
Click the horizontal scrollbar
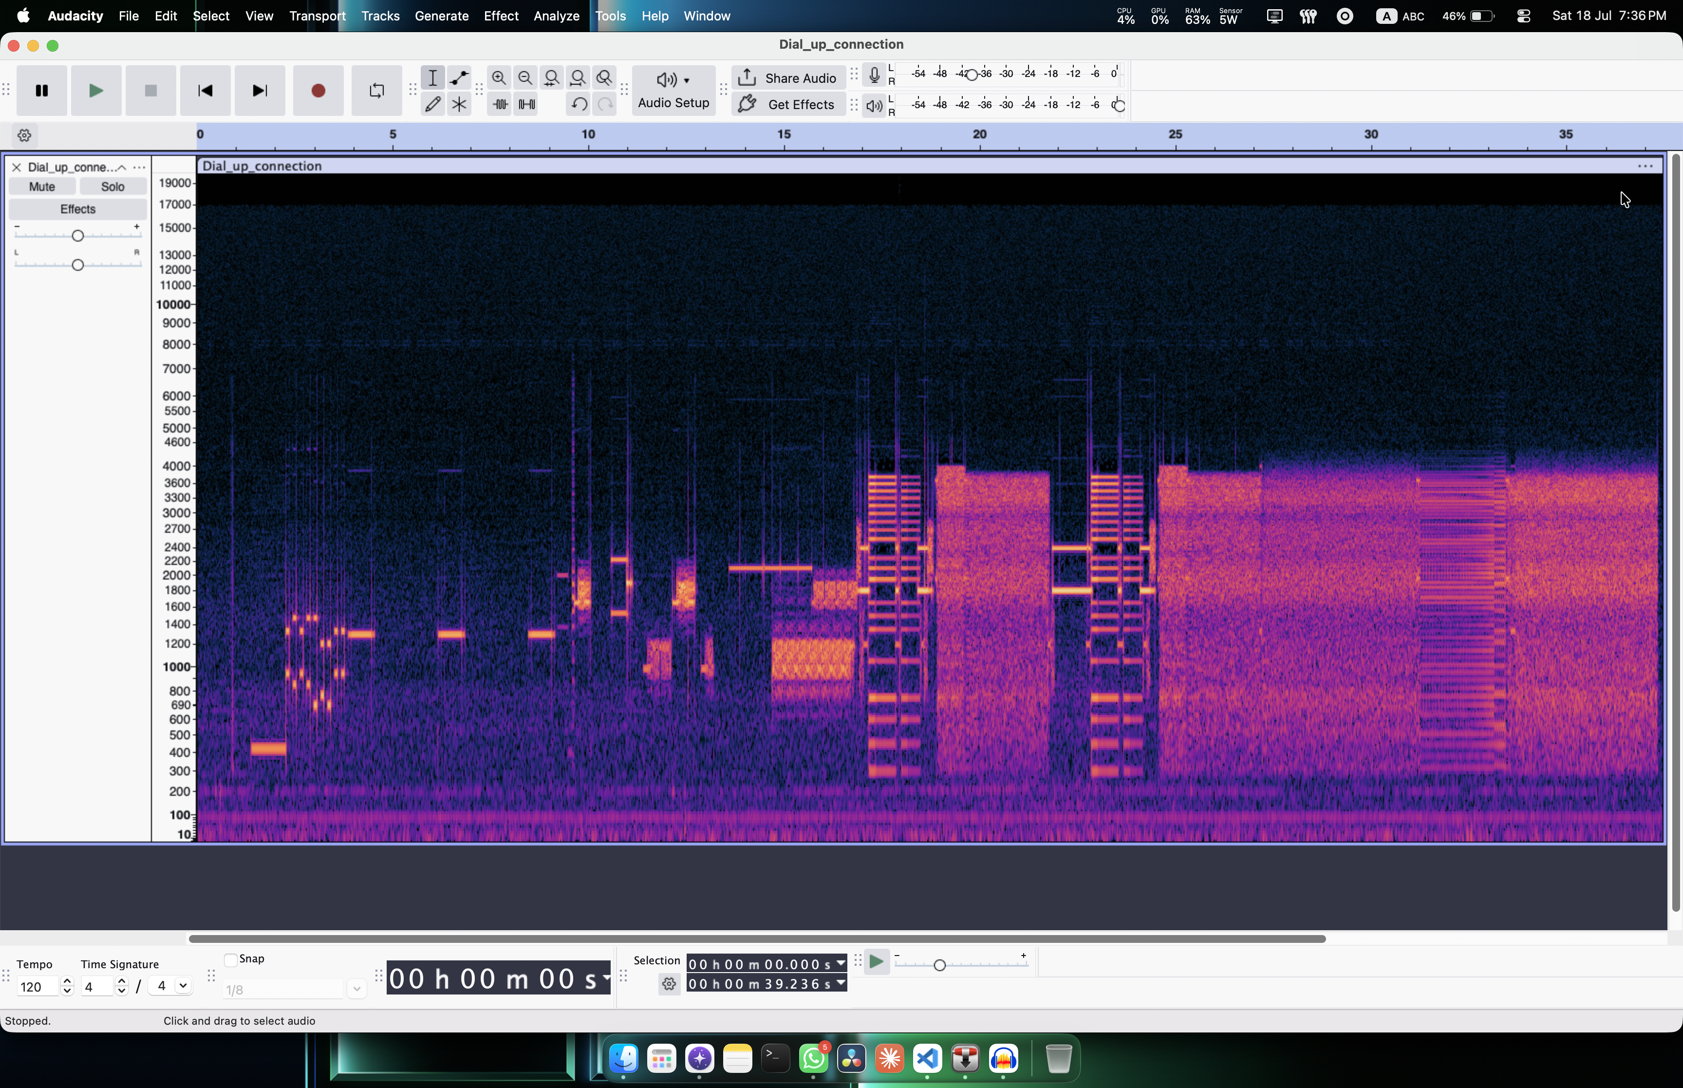(756, 938)
